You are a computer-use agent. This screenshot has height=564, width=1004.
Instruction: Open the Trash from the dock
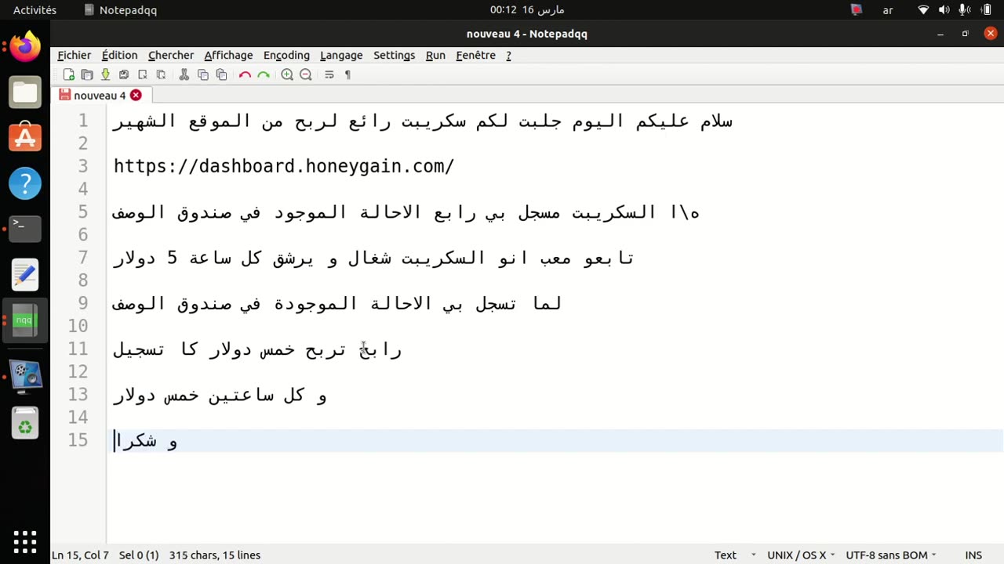(25, 423)
